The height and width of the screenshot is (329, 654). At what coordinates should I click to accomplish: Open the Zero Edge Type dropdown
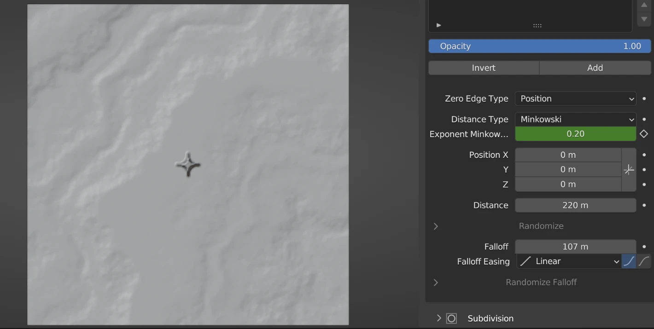click(x=575, y=98)
